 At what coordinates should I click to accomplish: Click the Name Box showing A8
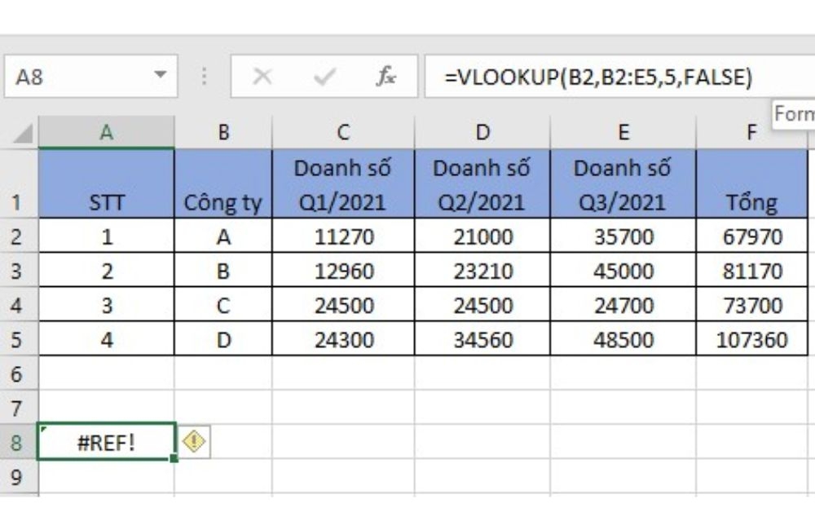coord(91,77)
